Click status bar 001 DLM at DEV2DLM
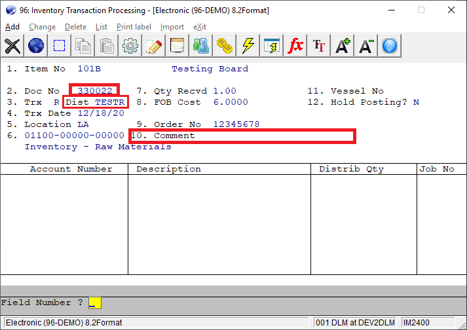The width and height of the screenshot is (467, 330). [x=355, y=323]
